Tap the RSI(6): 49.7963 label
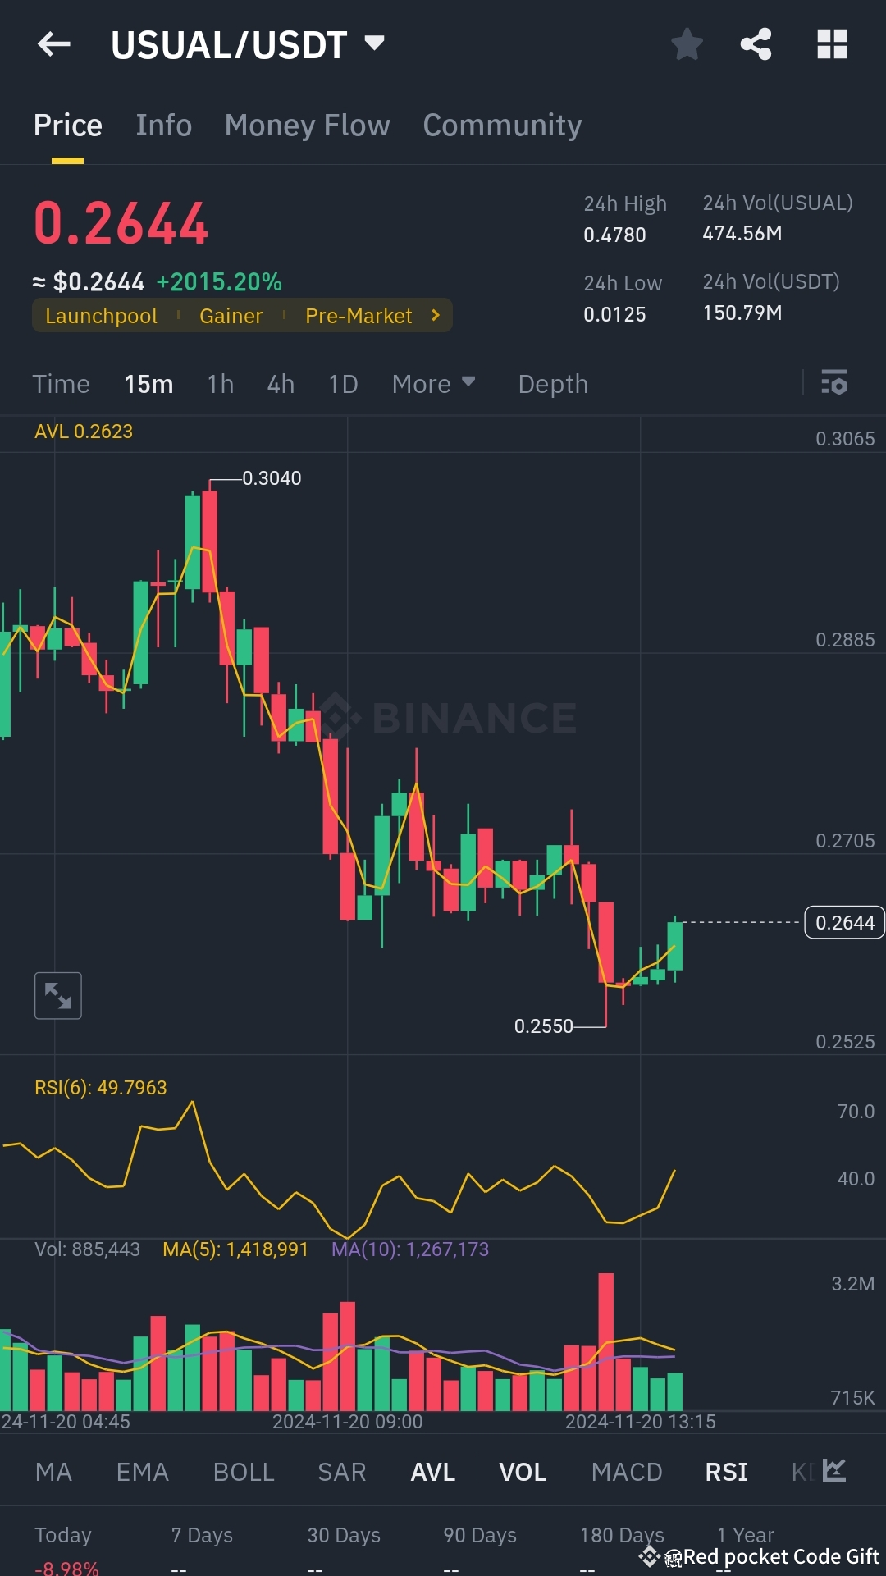Viewport: 886px width, 1576px height. (x=101, y=1087)
